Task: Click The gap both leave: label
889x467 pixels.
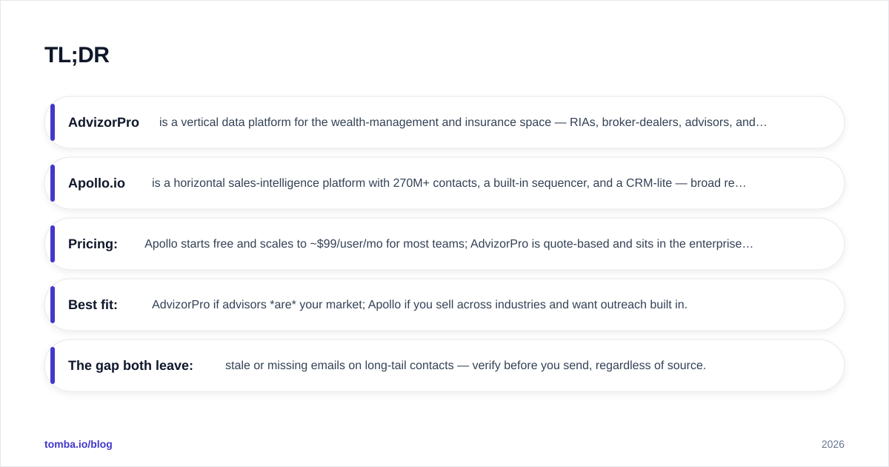Action: [x=130, y=365]
